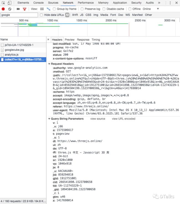180x204 pixels.
Task: Click view URL encoded link
Action: pyautogui.click(x=124, y=119)
